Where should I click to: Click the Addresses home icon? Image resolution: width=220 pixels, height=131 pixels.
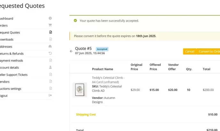(50, 46)
